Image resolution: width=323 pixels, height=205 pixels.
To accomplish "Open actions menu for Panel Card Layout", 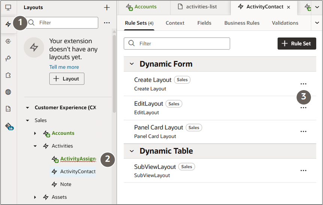I will (303, 131).
